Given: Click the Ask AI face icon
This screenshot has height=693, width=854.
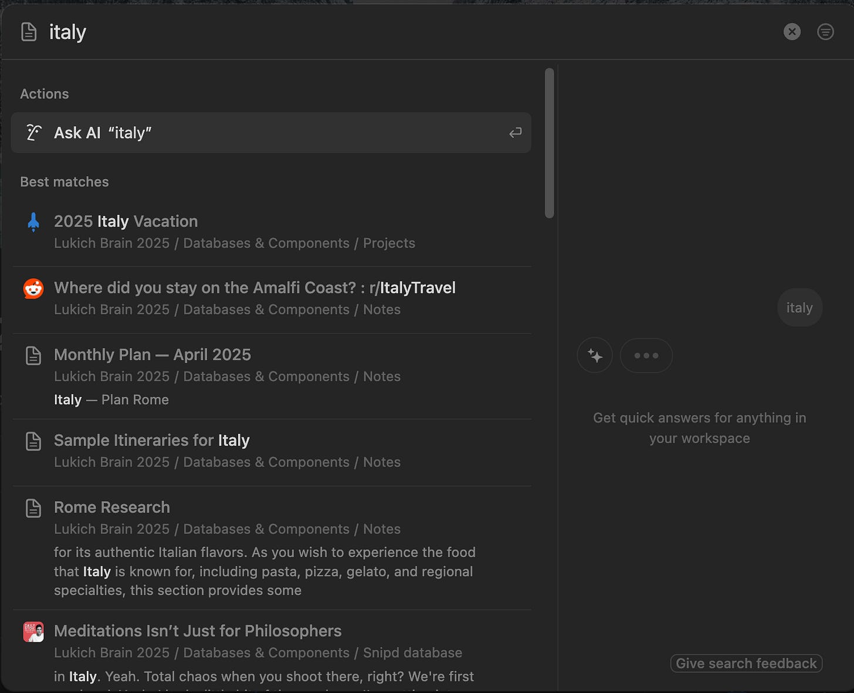Looking at the screenshot, I should pos(34,133).
